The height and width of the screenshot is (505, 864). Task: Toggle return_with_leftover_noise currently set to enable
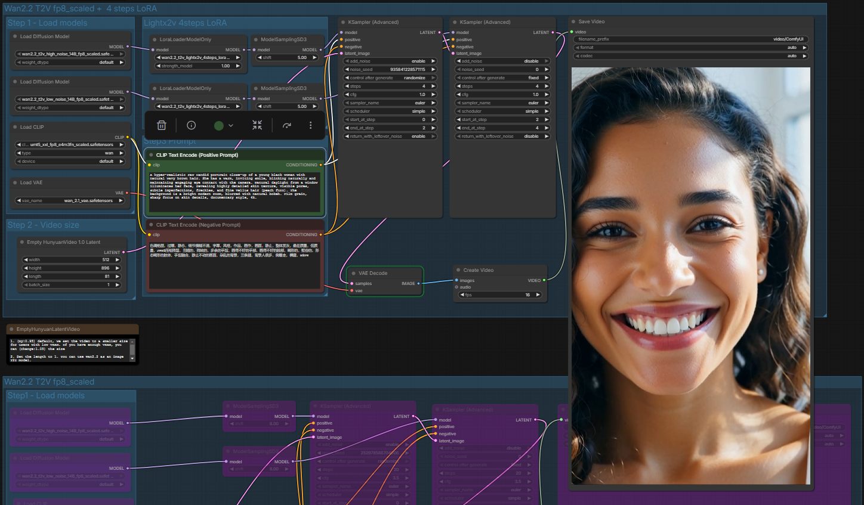[x=390, y=136]
